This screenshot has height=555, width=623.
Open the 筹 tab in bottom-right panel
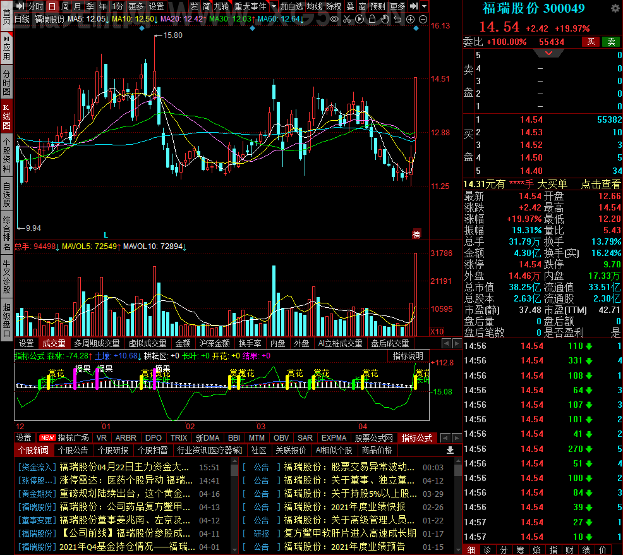point(520,550)
